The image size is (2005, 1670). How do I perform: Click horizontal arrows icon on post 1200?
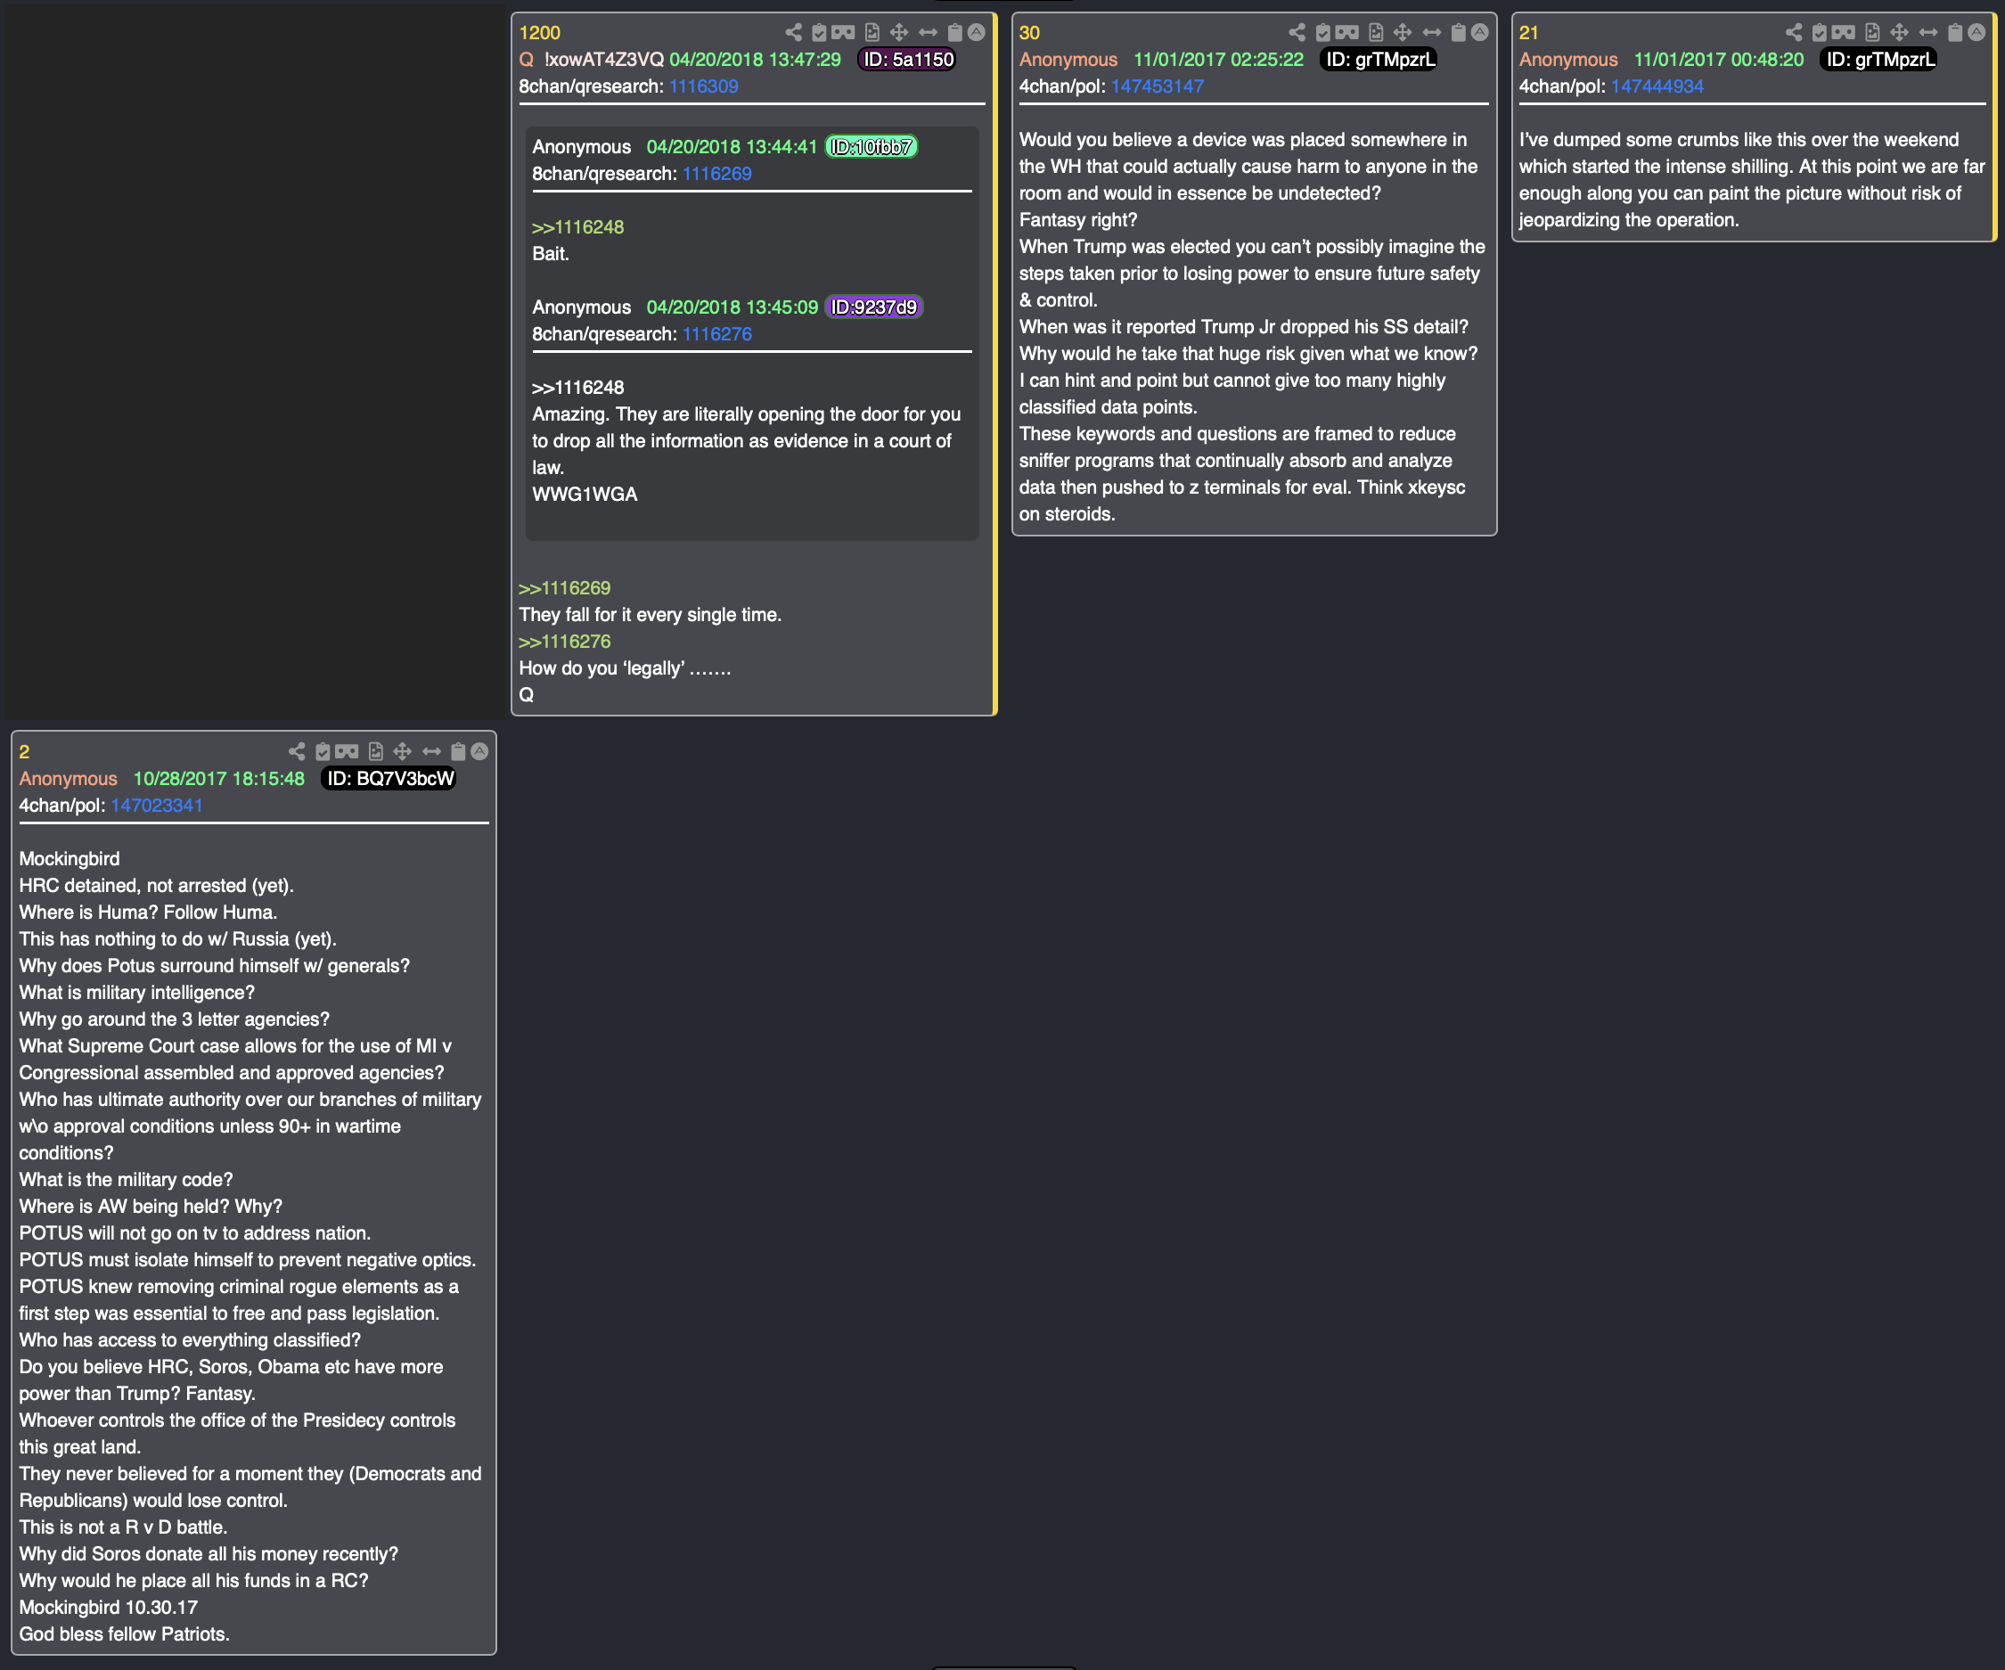[928, 32]
